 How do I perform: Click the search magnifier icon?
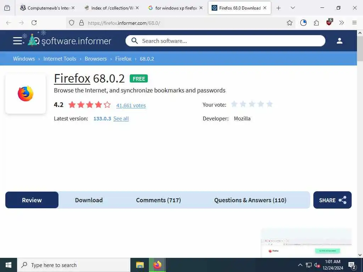[x=134, y=41]
